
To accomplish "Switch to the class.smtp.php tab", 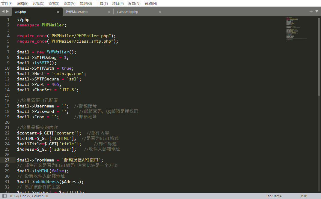I will [x=127, y=12].
